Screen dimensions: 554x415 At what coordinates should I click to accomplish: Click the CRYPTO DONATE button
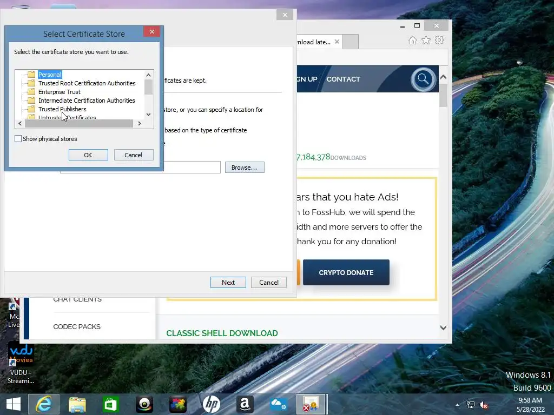tap(346, 272)
